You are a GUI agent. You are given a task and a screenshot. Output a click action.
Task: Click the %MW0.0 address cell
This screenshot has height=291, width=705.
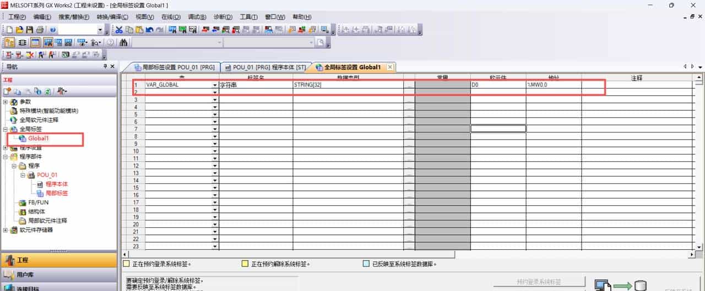(x=554, y=85)
